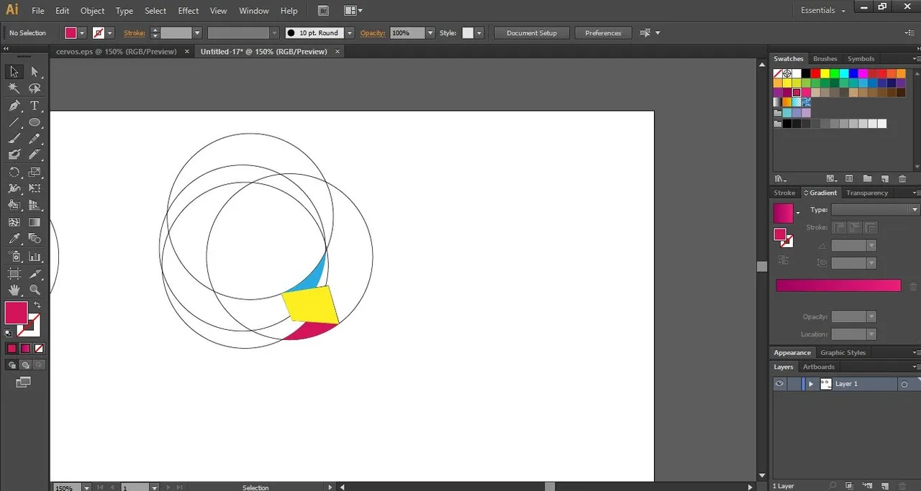Select the Scale tool
921x491 pixels.
point(35,172)
